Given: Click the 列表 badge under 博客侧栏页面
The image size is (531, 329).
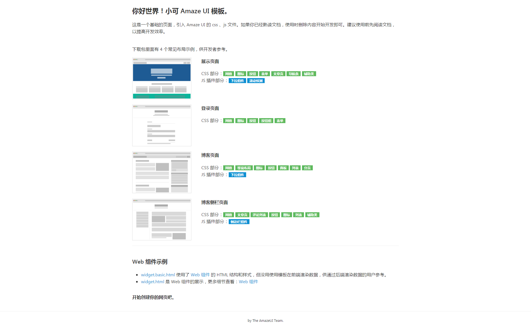Looking at the screenshot, I should pyautogui.click(x=299, y=215).
